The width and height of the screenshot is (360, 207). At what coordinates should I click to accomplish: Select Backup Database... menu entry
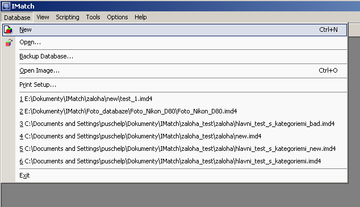174,57
